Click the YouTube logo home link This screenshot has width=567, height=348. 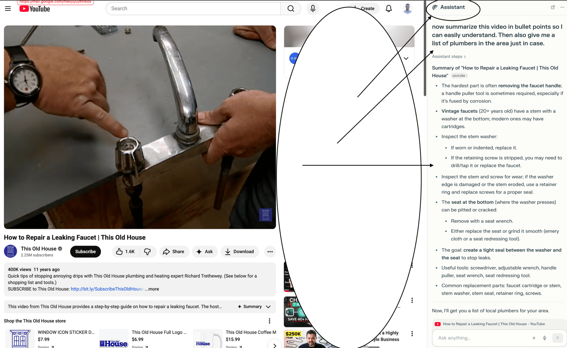35,9
